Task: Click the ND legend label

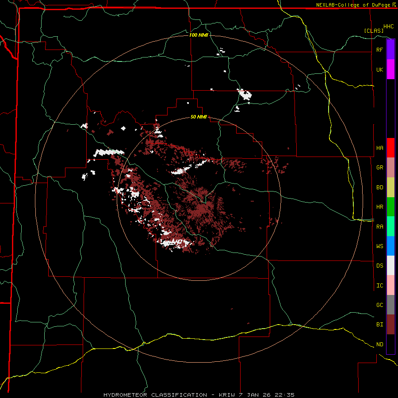Action: (x=379, y=344)
